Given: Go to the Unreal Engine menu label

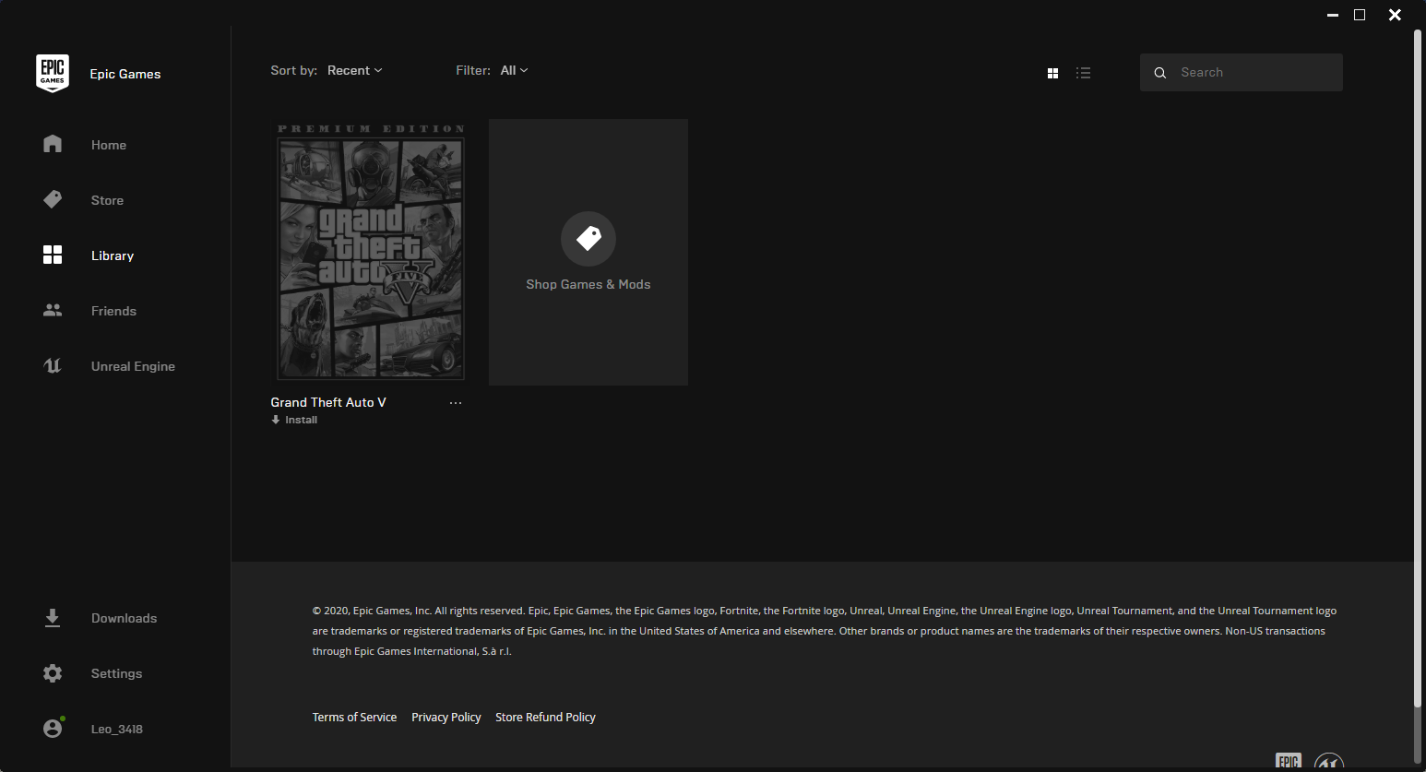Looking at the screenshot, I should pyautogui.click(x=133, y=366).
